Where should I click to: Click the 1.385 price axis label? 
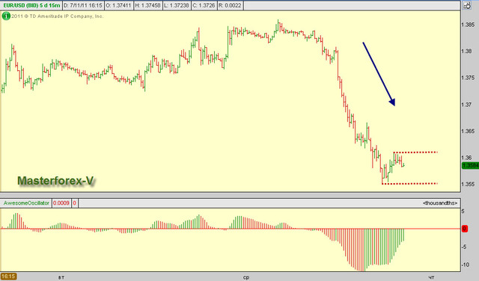click(x=469, y=25)
